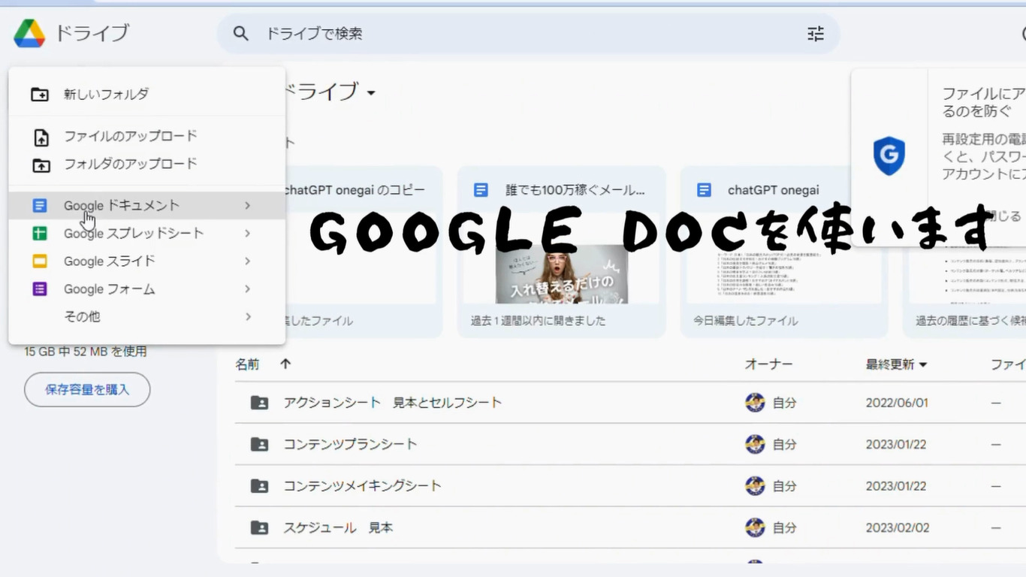Open 誰でも100万稼ぐメール card thumbnail
The width and height of the screenshot is (1026, 577).
(561, 257)
